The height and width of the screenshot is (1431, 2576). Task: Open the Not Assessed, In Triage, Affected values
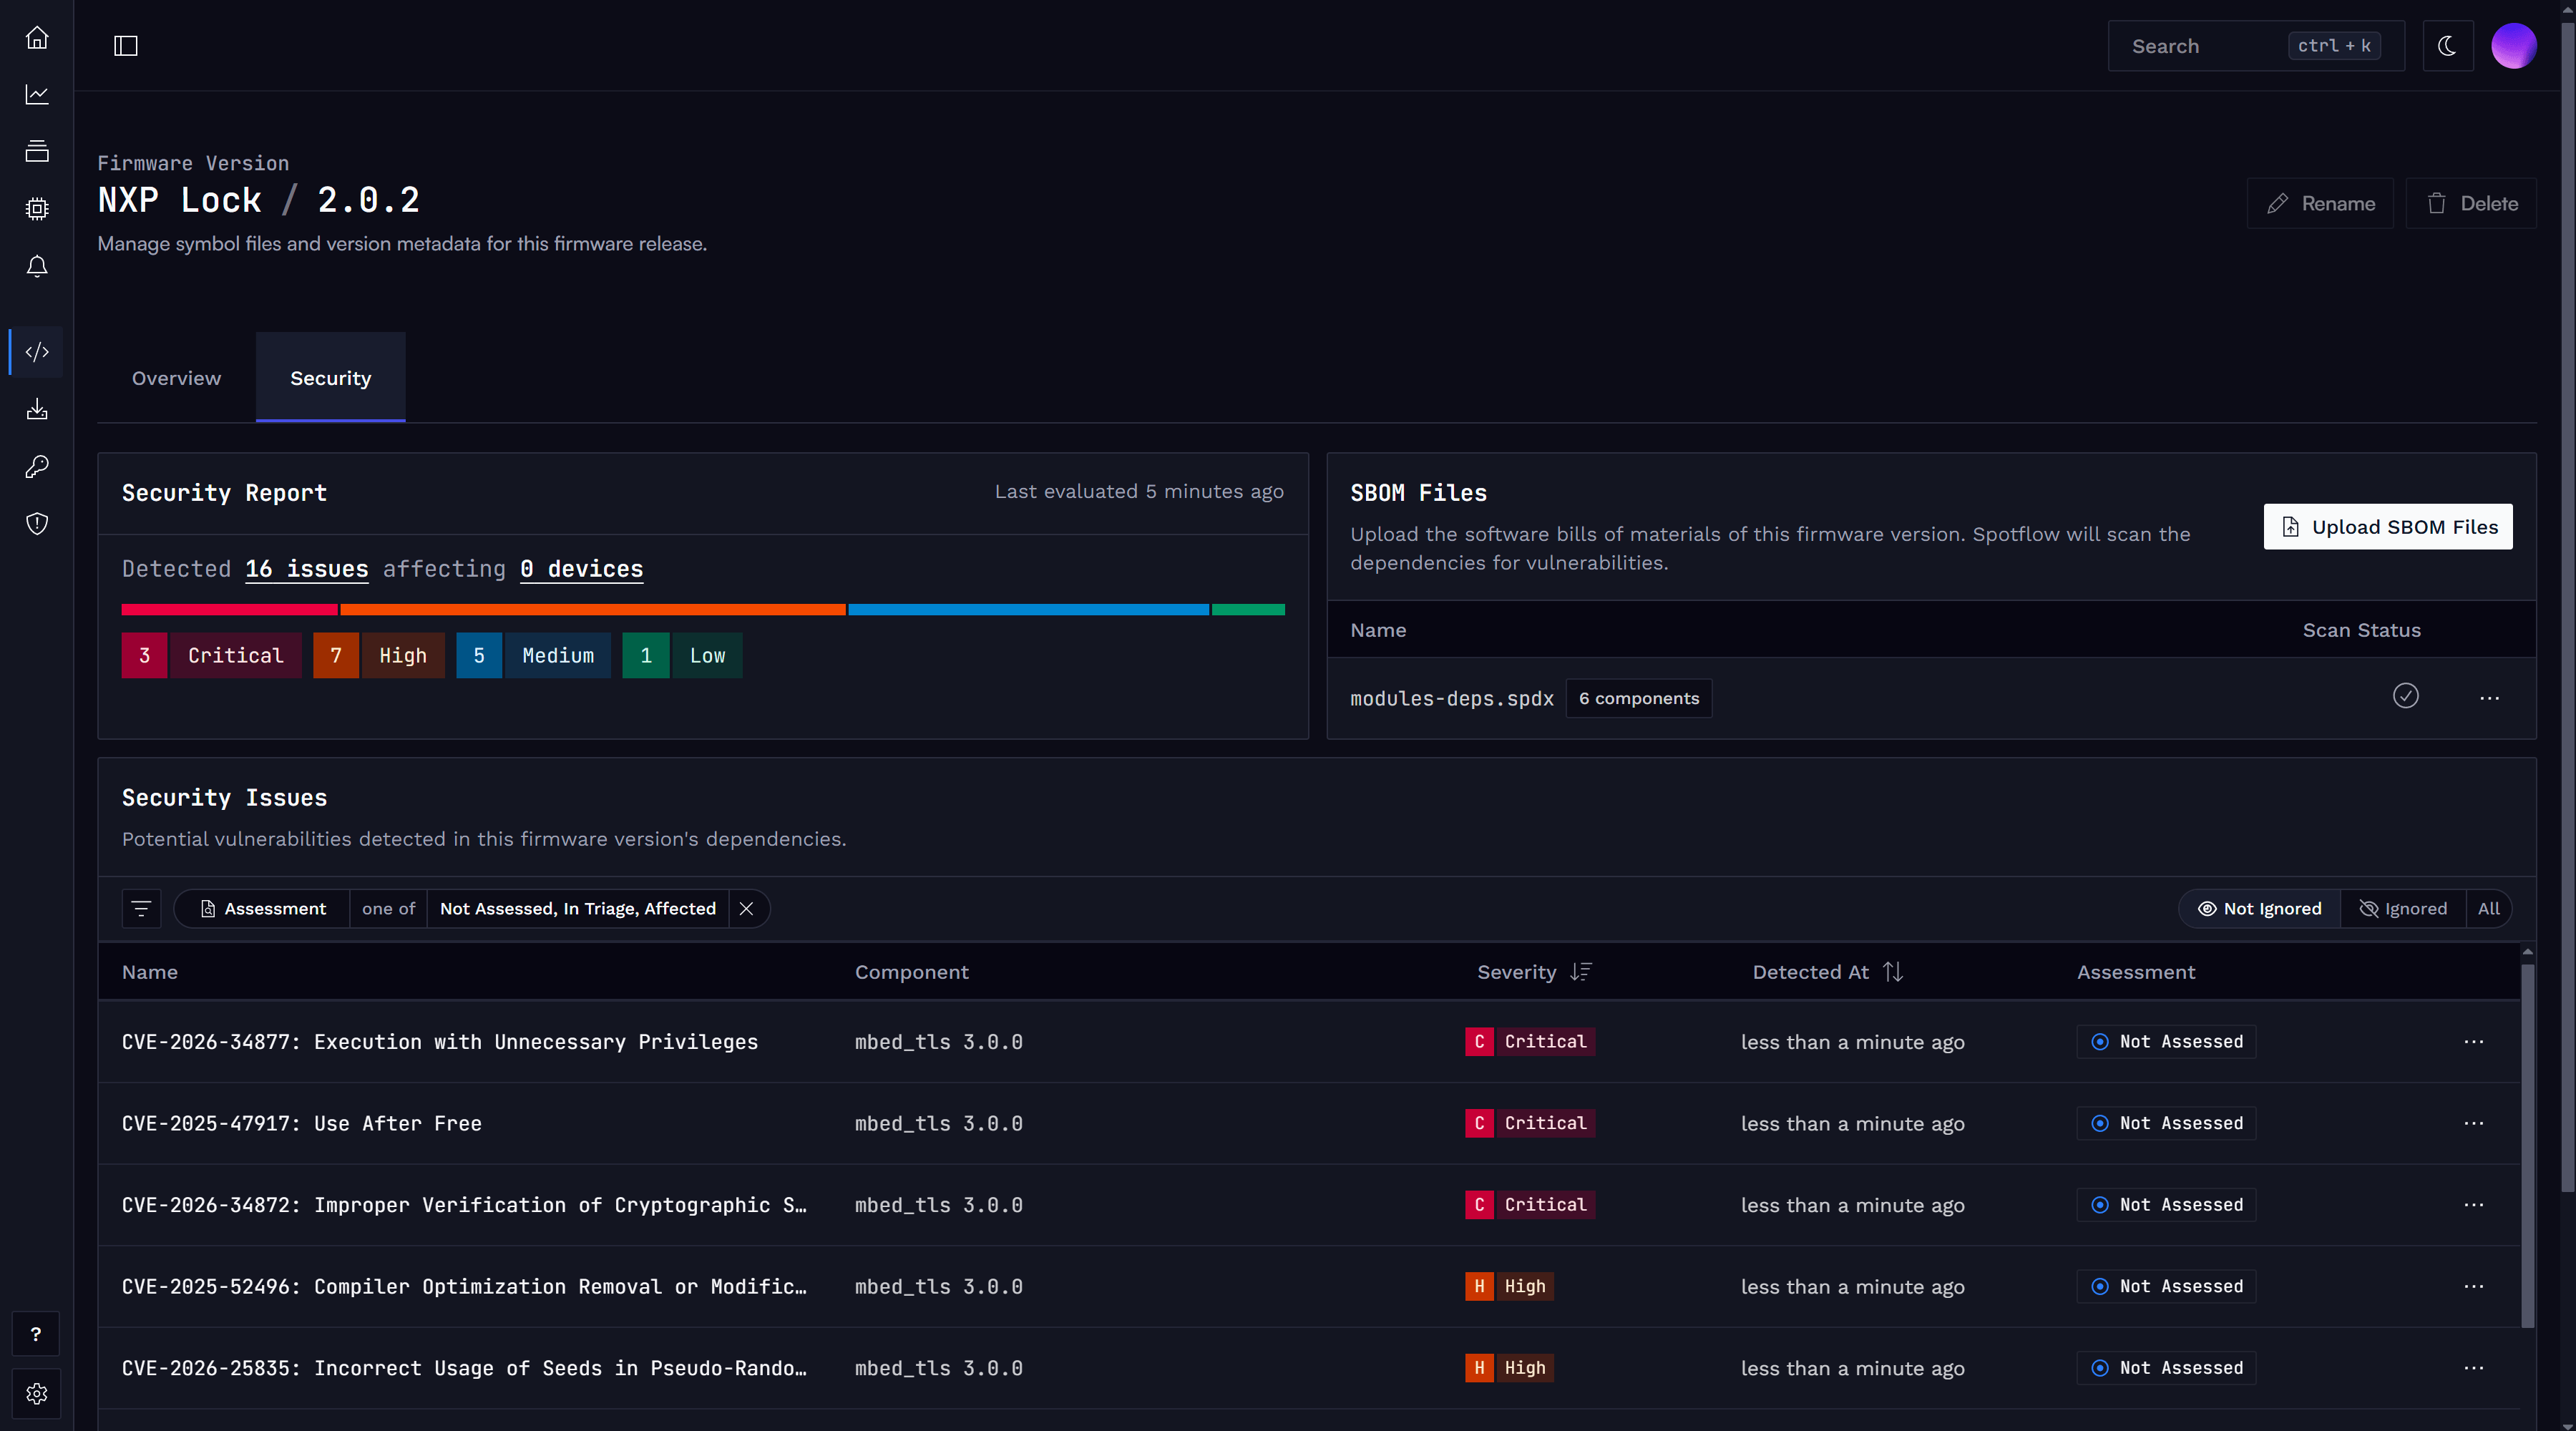coord(577,908)
